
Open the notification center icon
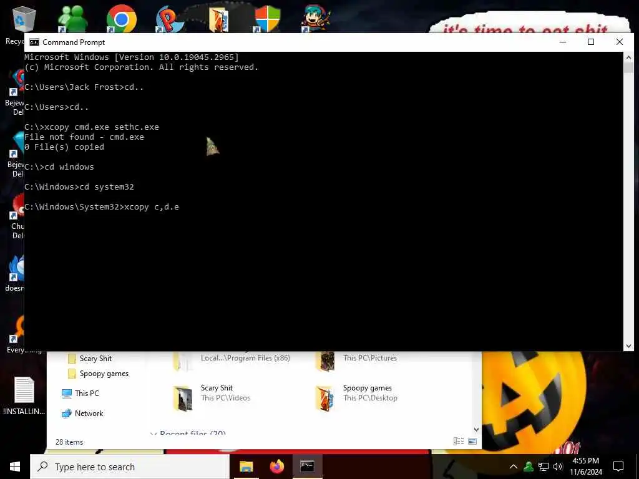618,467
